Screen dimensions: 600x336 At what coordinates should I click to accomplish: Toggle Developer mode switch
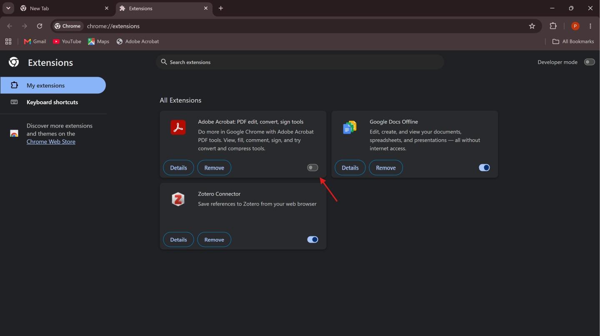[x=589, y=62]
